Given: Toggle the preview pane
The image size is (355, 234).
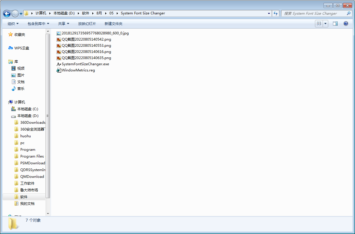Looking at the screenshot, I should click(335, 23).
